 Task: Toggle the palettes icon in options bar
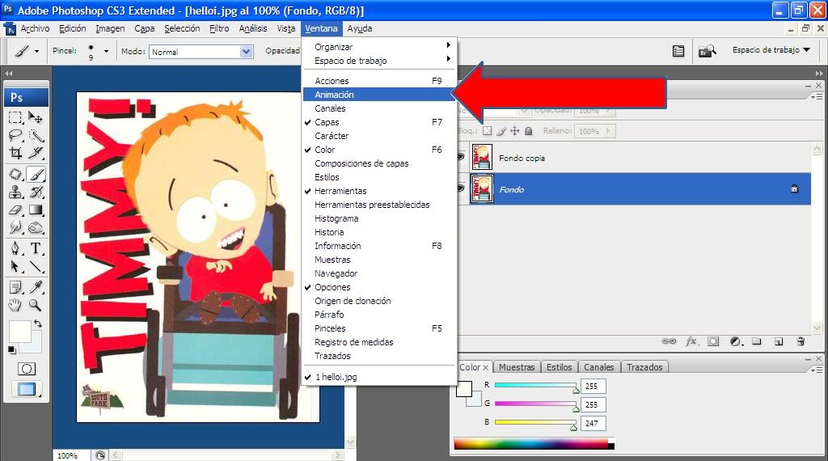coord(678,51)
